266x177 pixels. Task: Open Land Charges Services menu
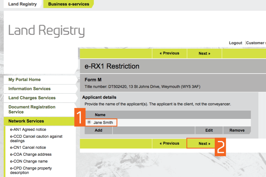point(32,98)
